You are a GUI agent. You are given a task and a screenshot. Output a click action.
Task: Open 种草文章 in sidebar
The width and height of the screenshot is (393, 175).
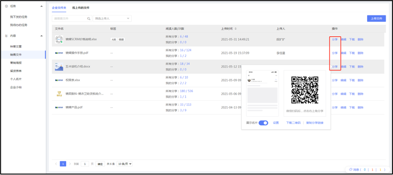click(16, 47)
